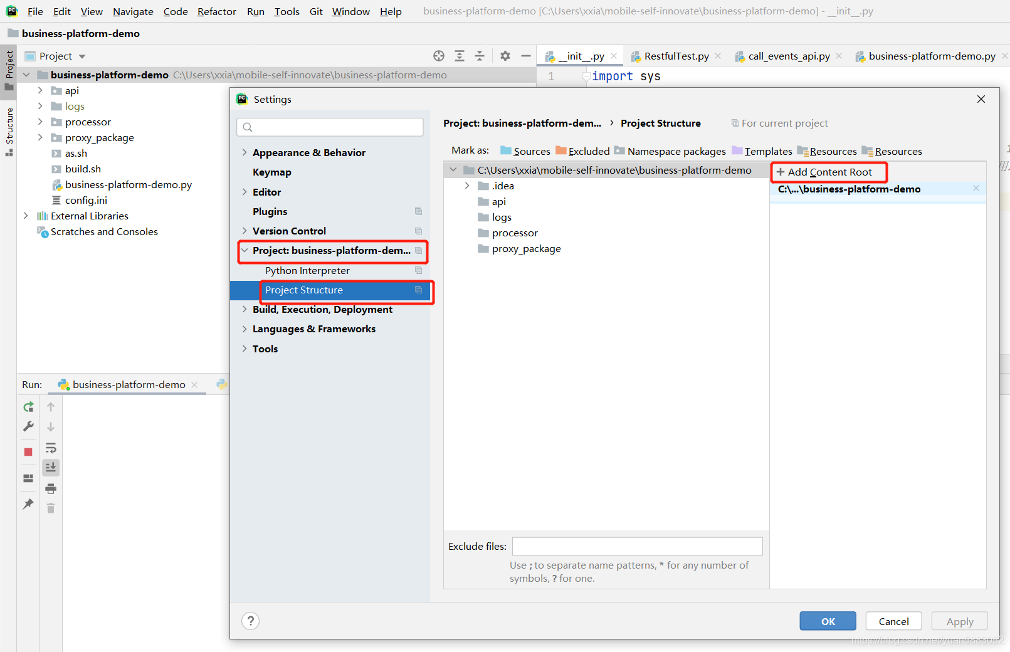Expand Tools settings group
The image size is (1010, 652).
245,349
